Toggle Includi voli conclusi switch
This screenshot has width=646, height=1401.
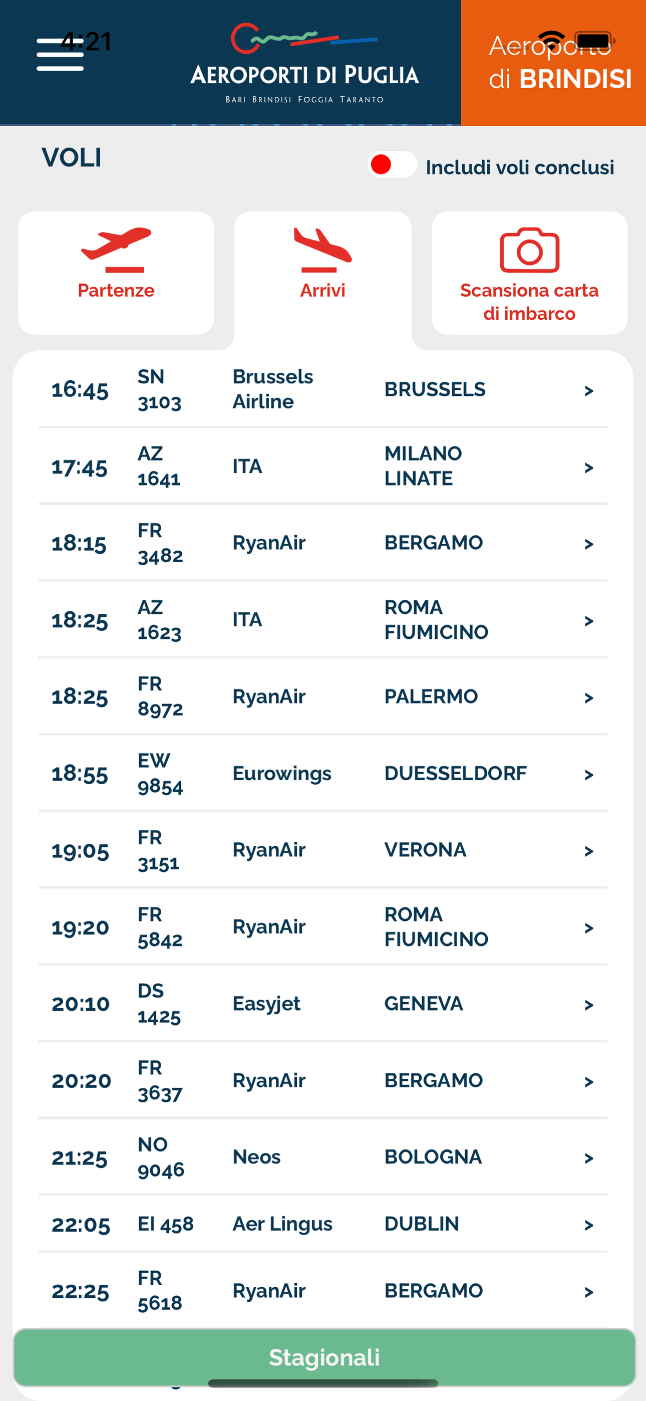tap(392, 164)
